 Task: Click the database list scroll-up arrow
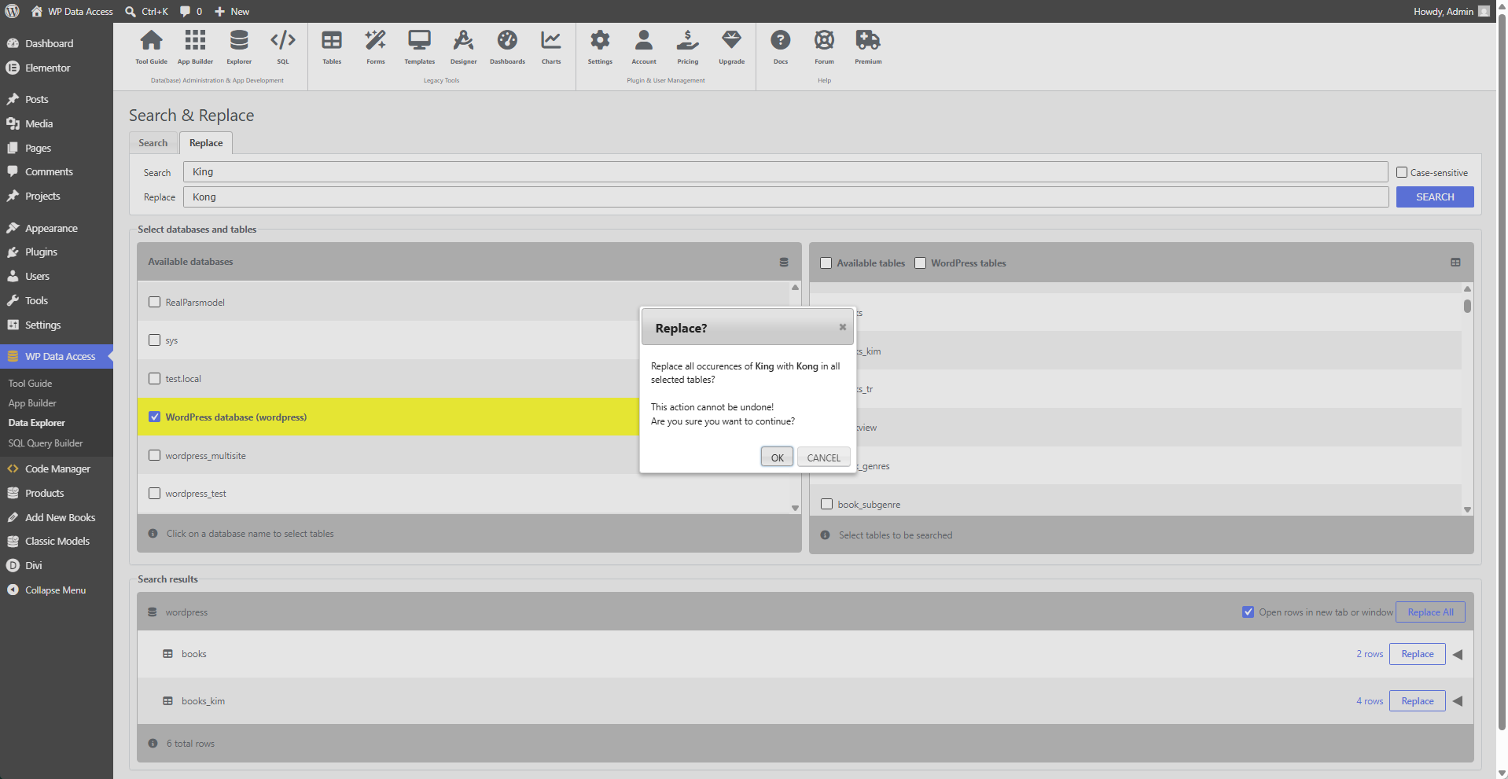coord(795,288)
